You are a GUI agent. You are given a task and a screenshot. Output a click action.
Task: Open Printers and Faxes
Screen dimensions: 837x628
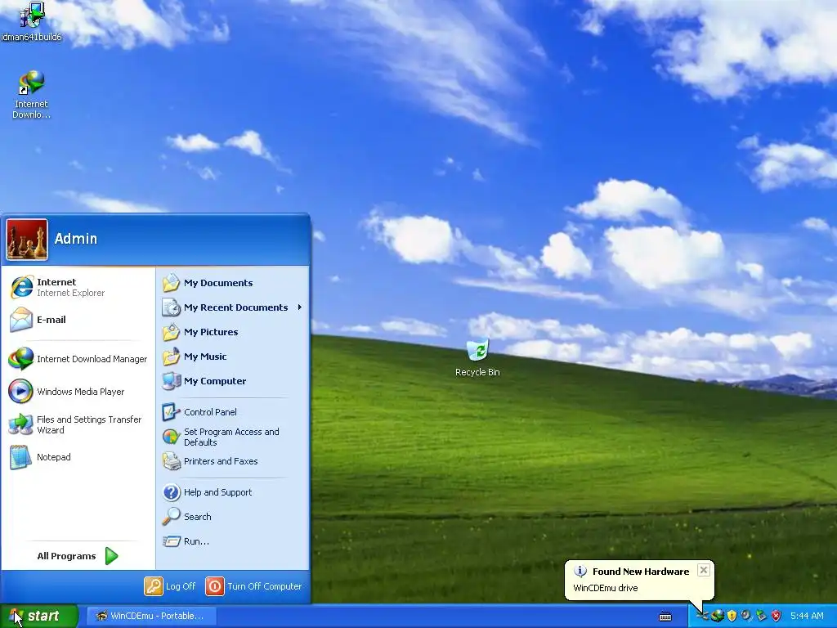click(232, 461)
